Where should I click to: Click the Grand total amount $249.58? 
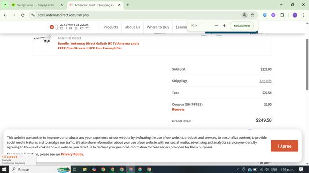tap(264, 120)
